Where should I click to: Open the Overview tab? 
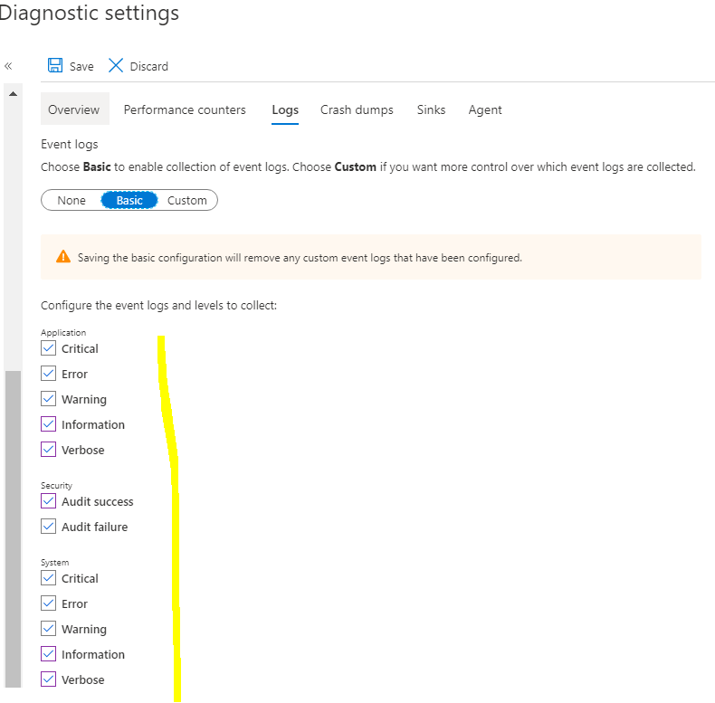(74, 109)
